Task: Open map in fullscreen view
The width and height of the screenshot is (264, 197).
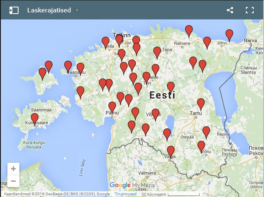Action: coord(250,10)
